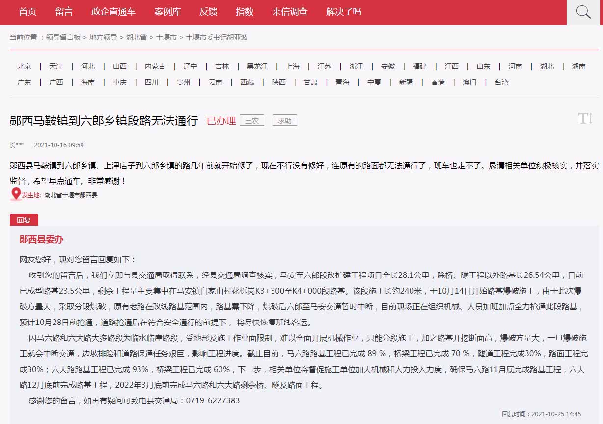
Task: Open 领导留言板 breadcrumb link
Action: tap(63, 37)
